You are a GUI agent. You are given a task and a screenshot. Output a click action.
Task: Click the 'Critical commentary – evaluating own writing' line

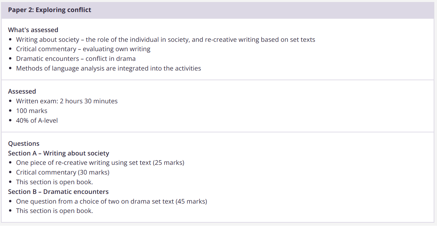83,49
